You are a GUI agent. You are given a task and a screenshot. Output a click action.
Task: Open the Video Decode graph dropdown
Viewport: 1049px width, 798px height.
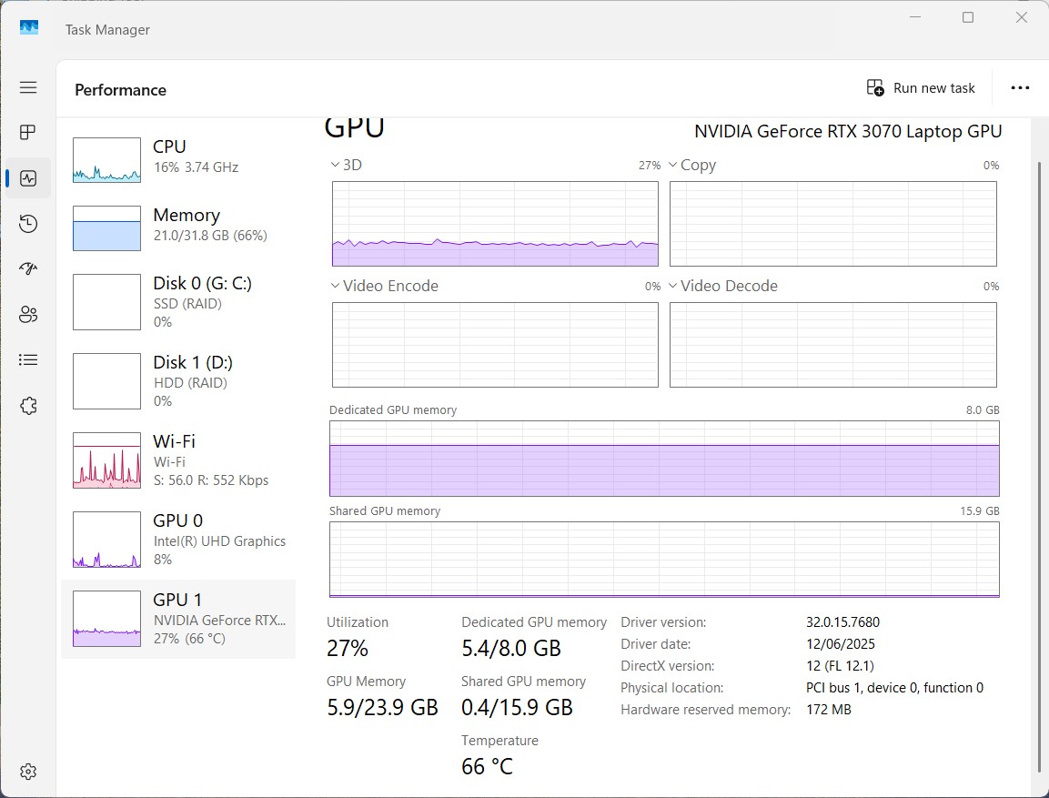(x=722, y=287)
